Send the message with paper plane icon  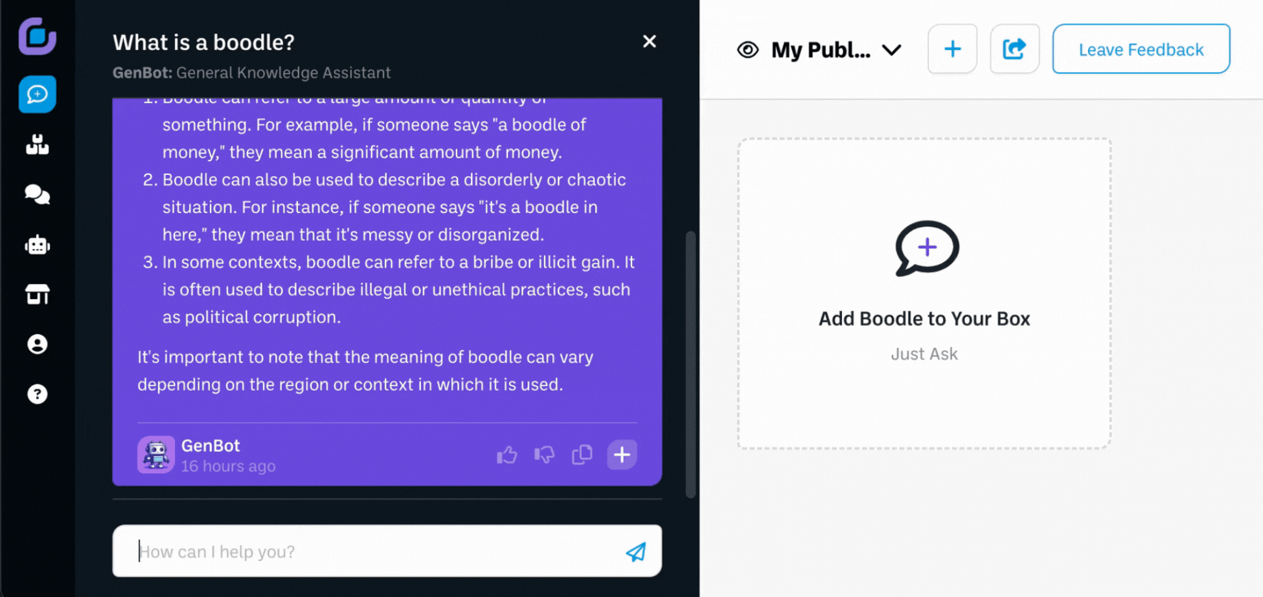636,551
